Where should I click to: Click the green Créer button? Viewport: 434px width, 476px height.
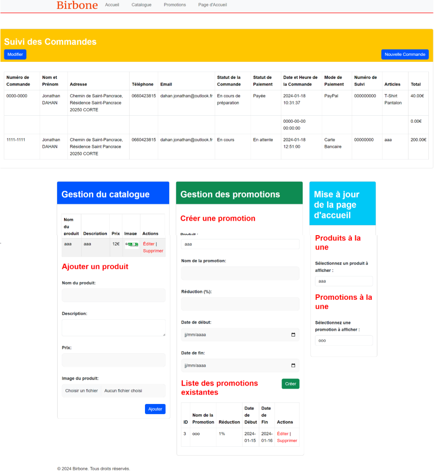point(290,383)
